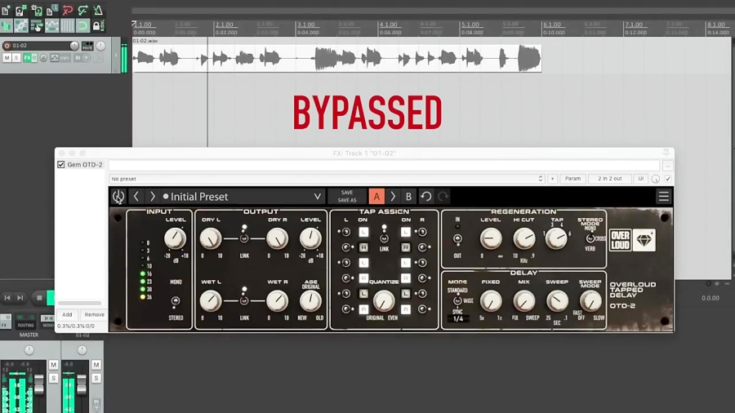
Task: Toggle the INPUT MONO/STEREO switch
Action: pyautogui.click(x=176, y=300)
